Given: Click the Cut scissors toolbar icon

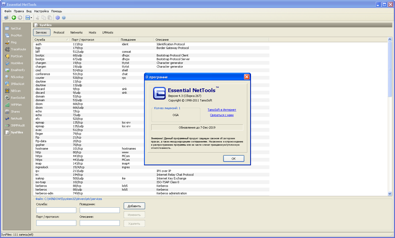Looking at the screenshot, I should point(38,18).
